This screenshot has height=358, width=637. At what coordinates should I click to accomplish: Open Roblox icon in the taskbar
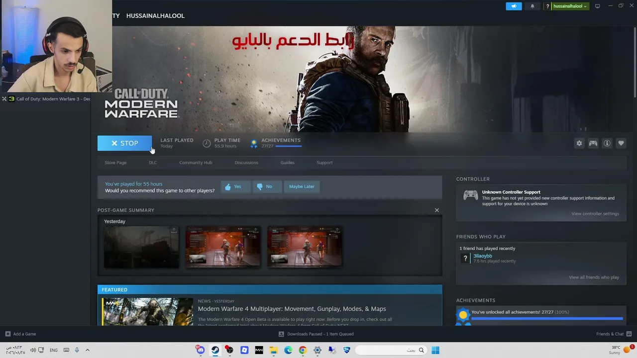coord(244,350)
